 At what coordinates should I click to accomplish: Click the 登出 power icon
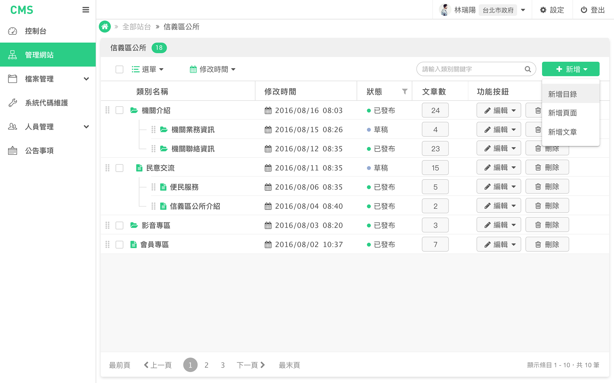click(x=584, y=10)
